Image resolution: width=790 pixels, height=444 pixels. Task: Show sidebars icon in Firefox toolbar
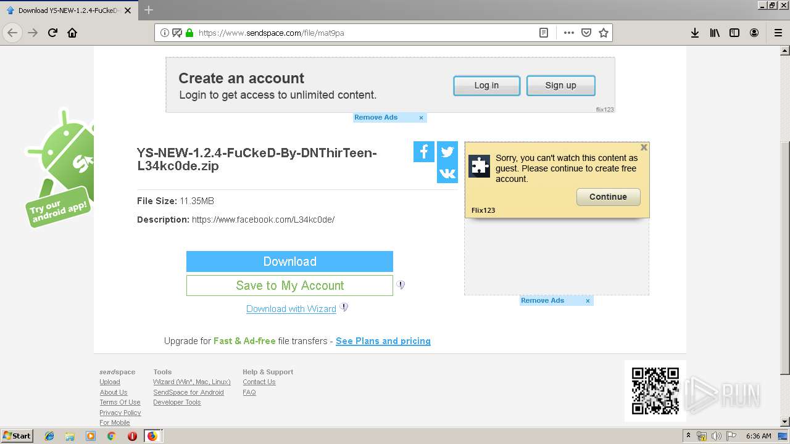click(734, 33)
